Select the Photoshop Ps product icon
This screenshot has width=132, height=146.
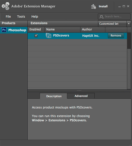click(x=4, y=30)
